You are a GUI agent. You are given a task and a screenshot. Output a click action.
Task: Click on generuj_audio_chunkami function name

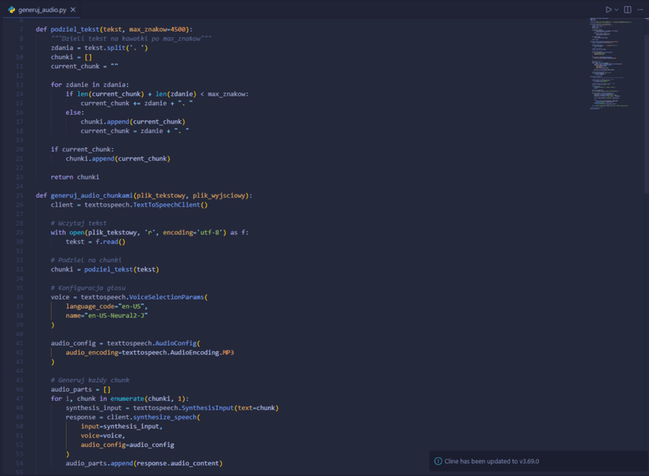tap(92, 195)
